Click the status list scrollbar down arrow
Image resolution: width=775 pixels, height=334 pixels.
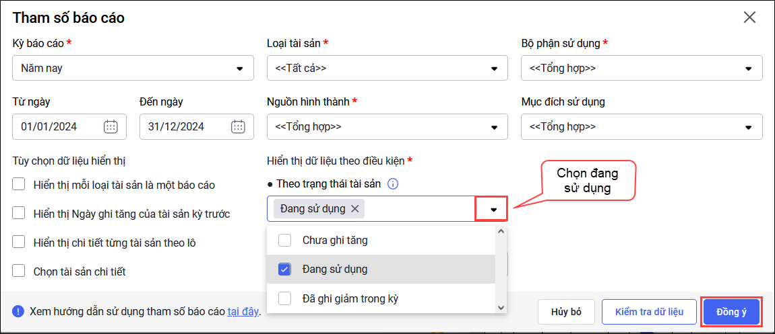click(x=501, y=306)
